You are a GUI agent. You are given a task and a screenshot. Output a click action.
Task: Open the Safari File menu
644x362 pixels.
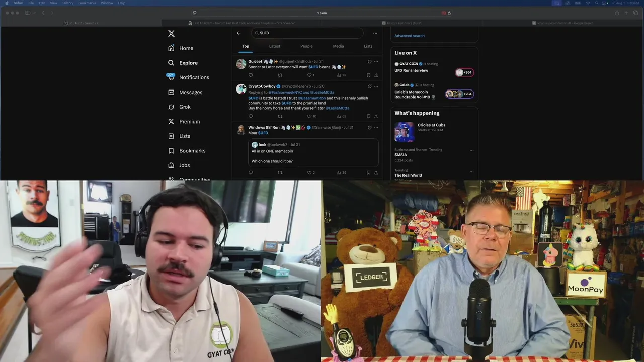[x=31, y=3]
